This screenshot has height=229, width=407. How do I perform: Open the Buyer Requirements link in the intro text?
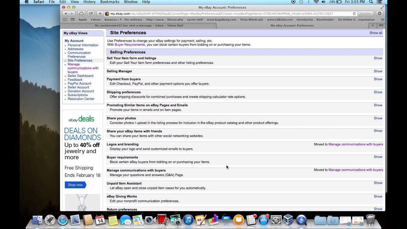tap(130, 45)
